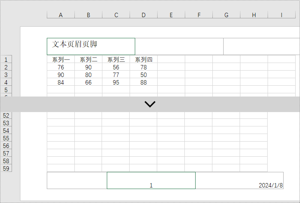Select column D header
This screenshot has height=203, width=300.
(x=144, y=15)
